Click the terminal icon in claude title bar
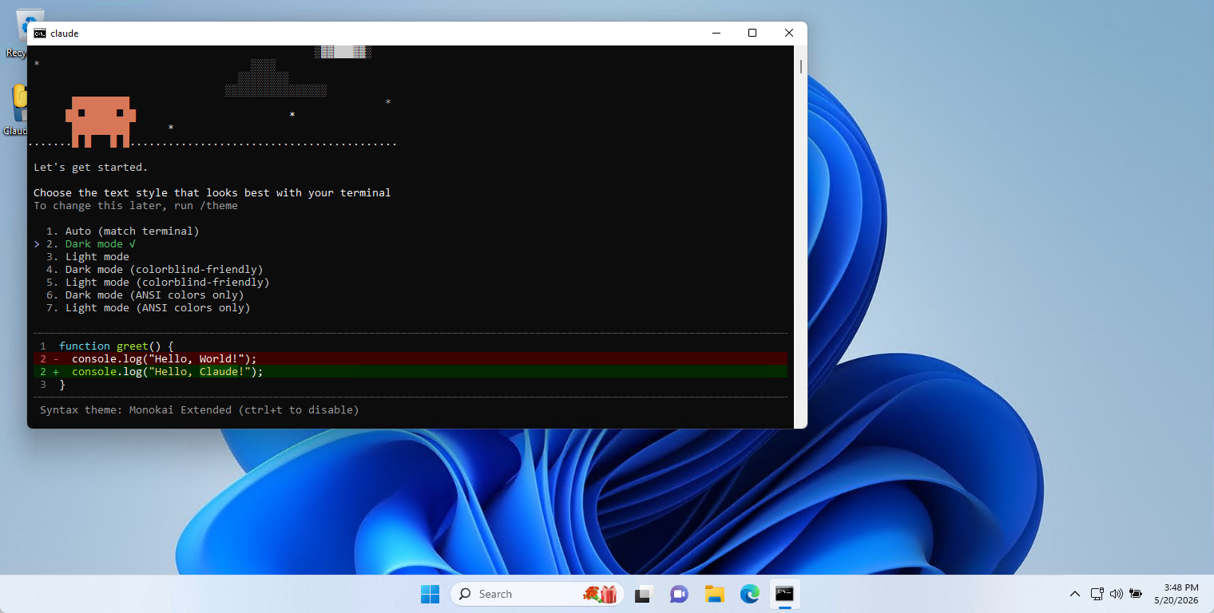Screen dimensions: 1214x613 (39, 34)
